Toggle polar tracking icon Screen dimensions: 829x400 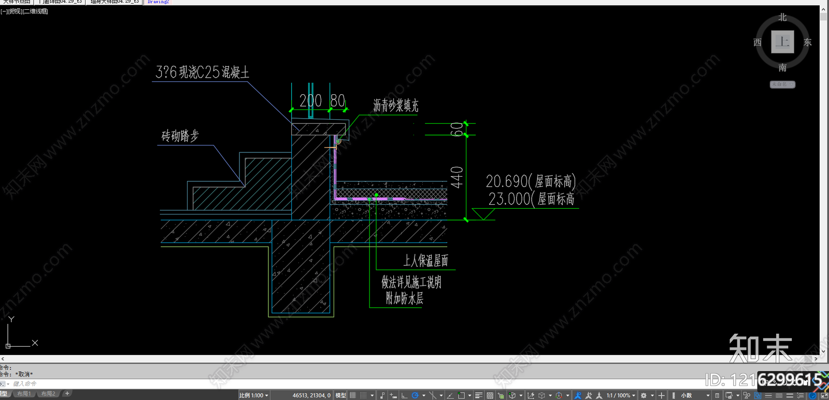pyautogui.click(x=415, y=395)
